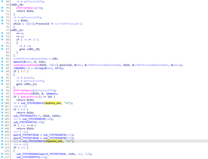Image resolution: width=208 pixels, height=159 pixels.
Task: Toggle breakpoint dot on line 116
Action: point(2,154)
